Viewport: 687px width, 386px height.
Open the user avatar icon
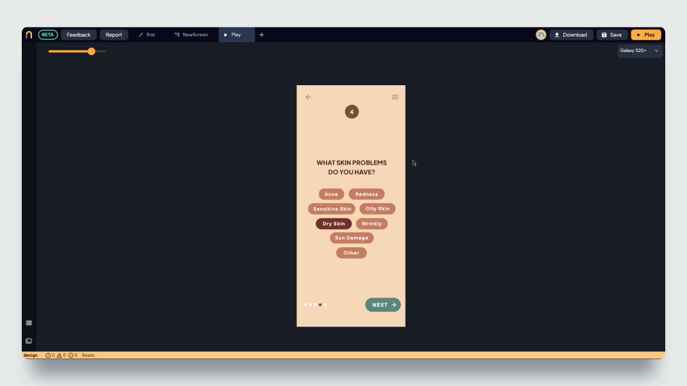pyautogui.click(x=541, y=35)
